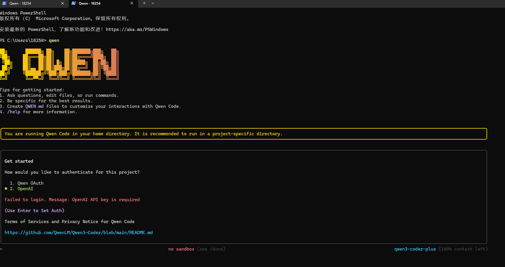Image resolution: width=505 pixels, height=267 pixels.
Task: Open a new terminal tab
Action: coord(144,3)
